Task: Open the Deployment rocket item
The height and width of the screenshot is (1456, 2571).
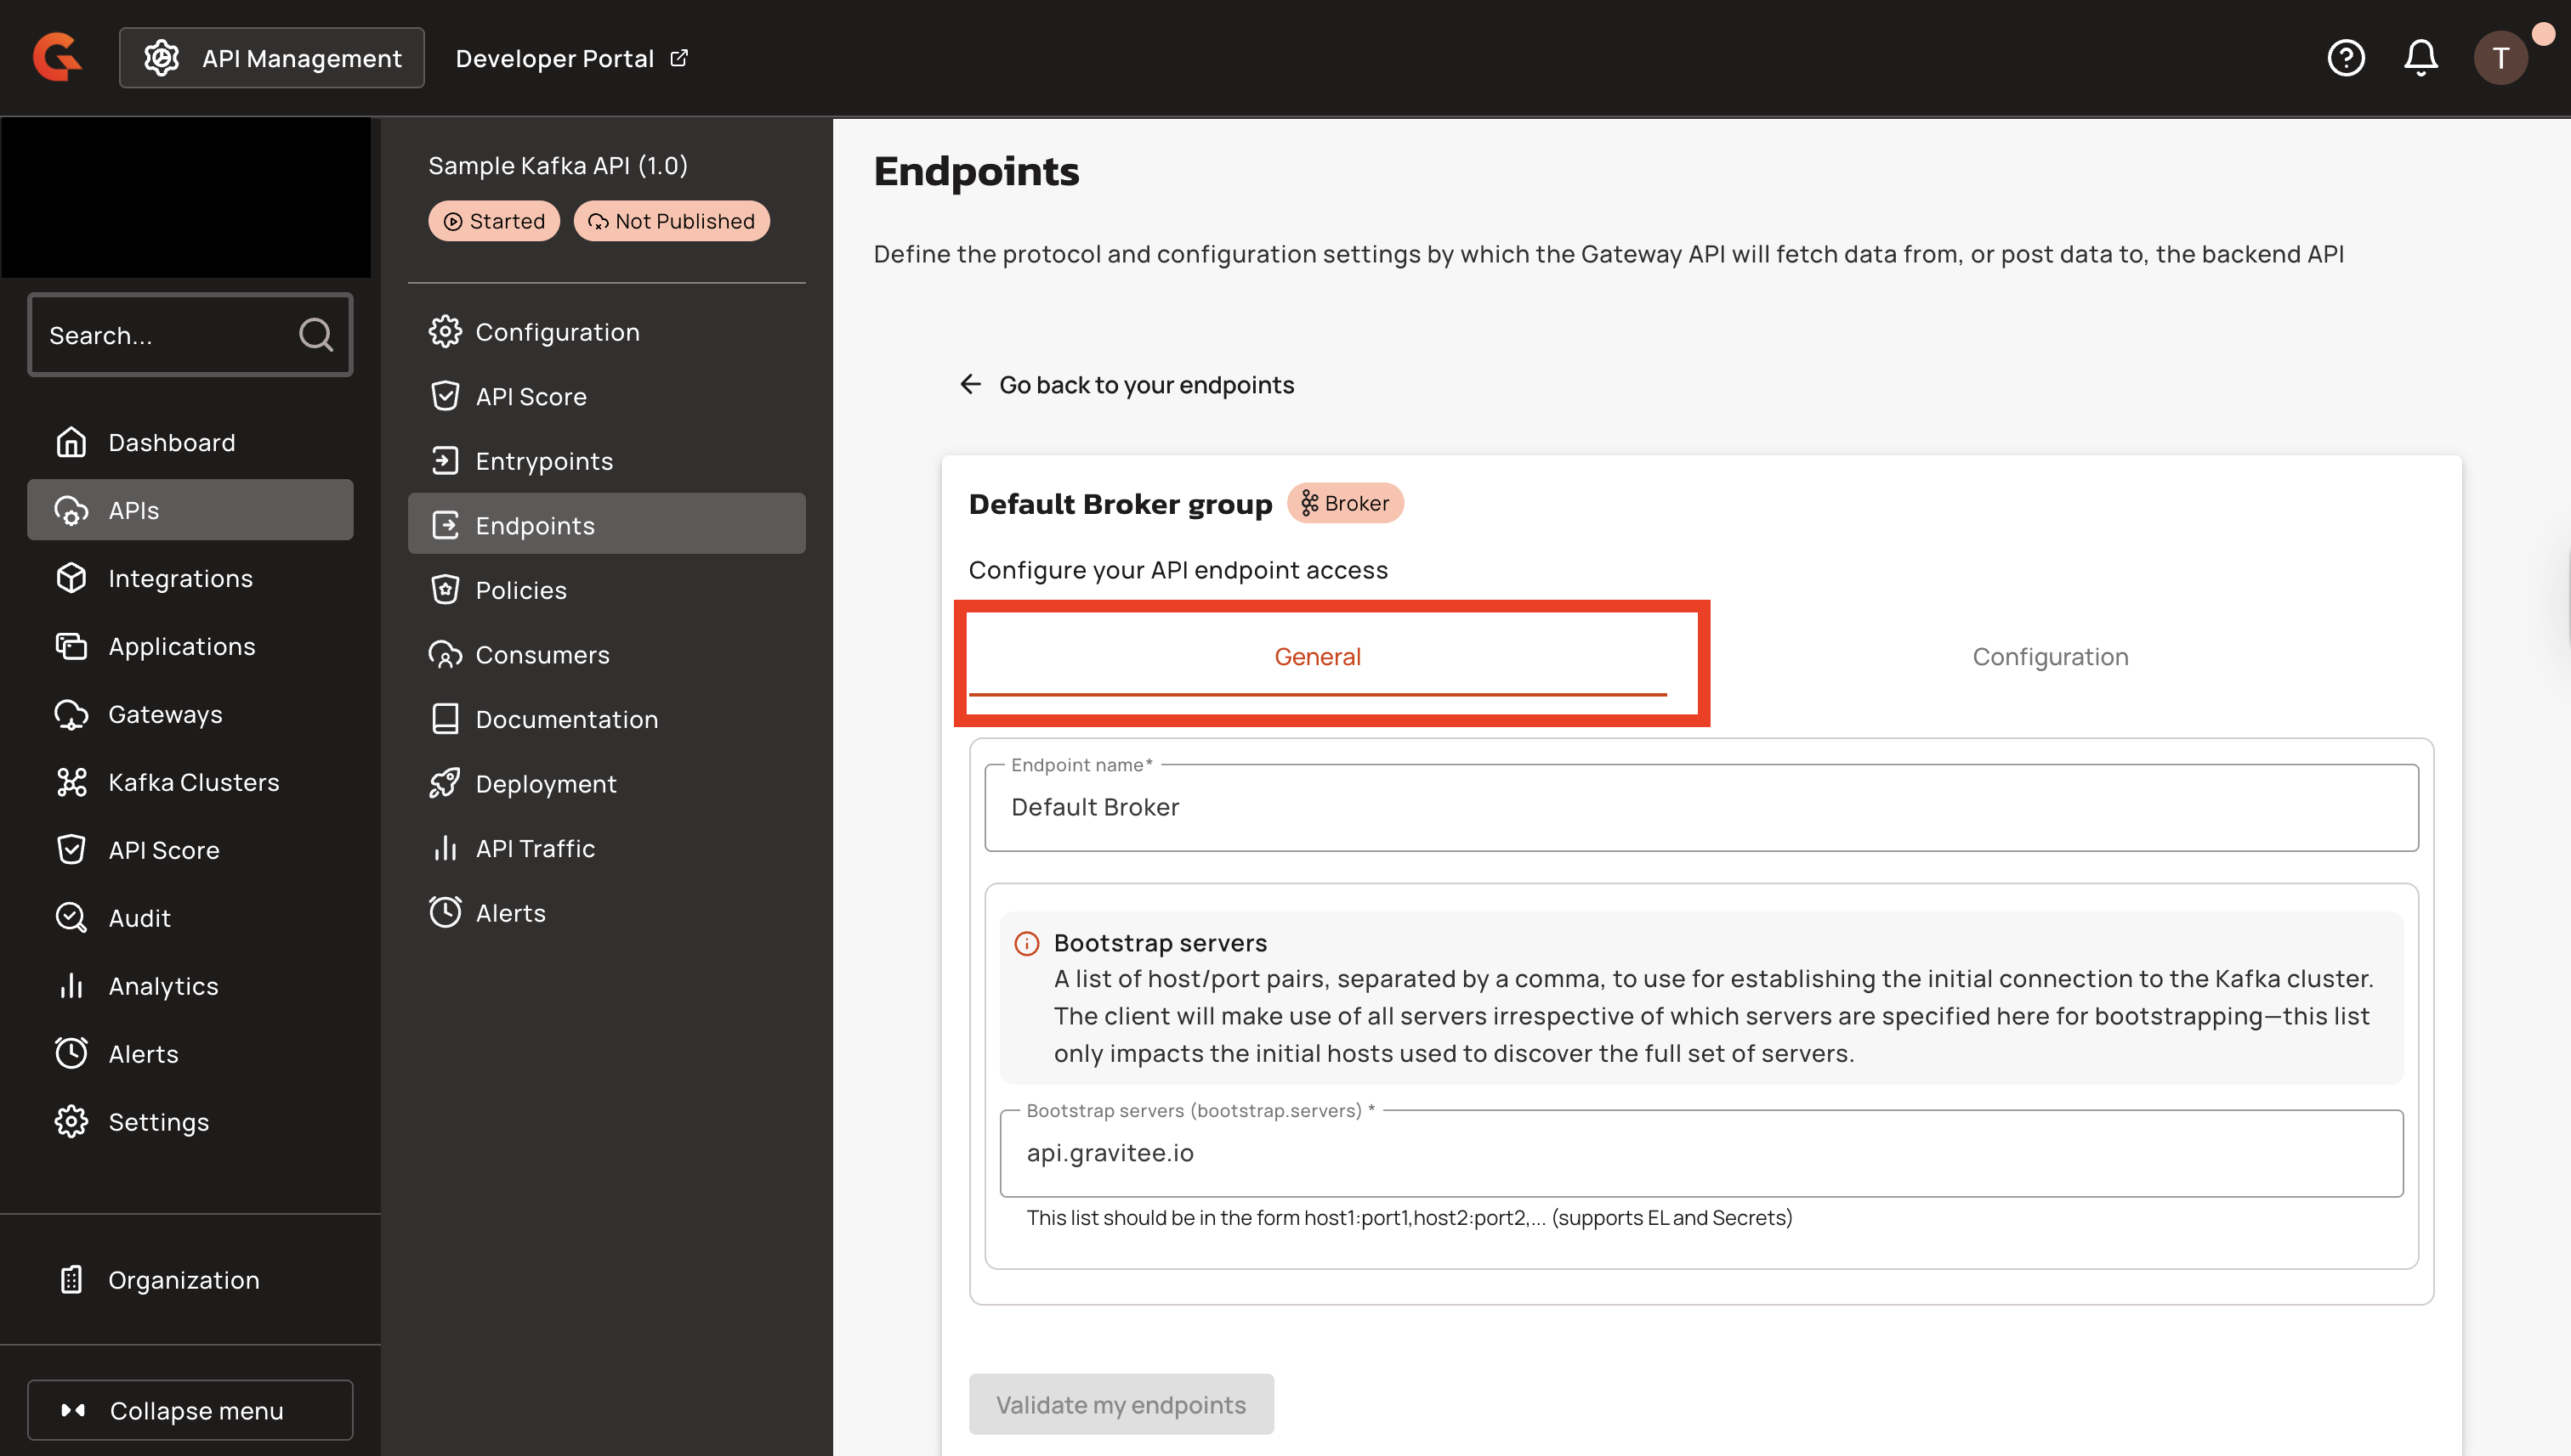Action: (x=544, y=784)
